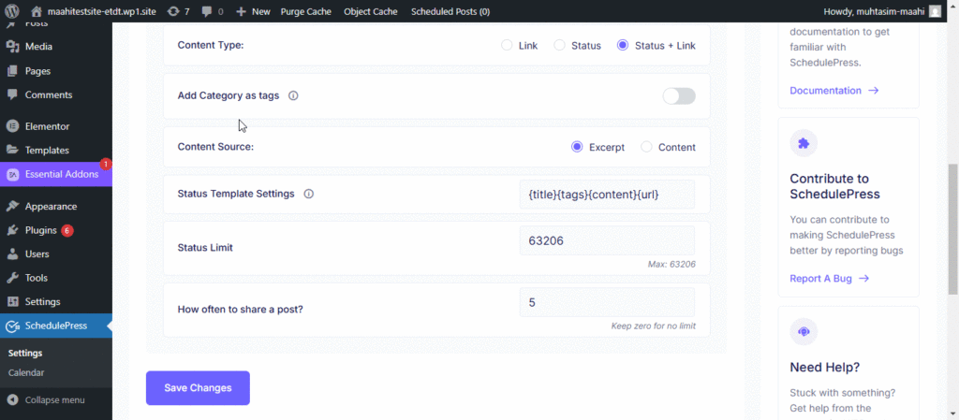Screen dimensions: 959x420
Task: Click the 'Contribute to SchedulePress' heading
Action: (x=834, y=186)
